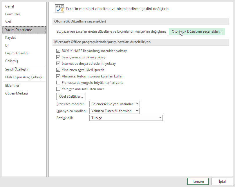Enable 'Fransızca'da vurgulu büyük harfleri zorla'

(x=58, y=83)
